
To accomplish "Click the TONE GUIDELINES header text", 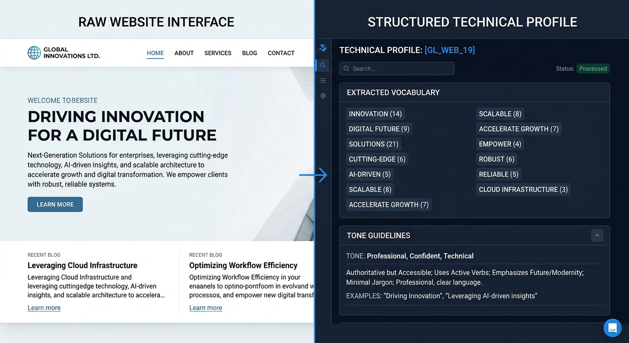I will point(378,235).
